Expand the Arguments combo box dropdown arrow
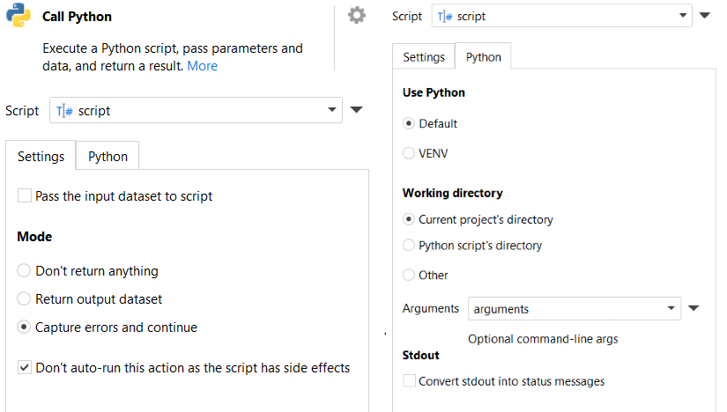 click(671, 308)
